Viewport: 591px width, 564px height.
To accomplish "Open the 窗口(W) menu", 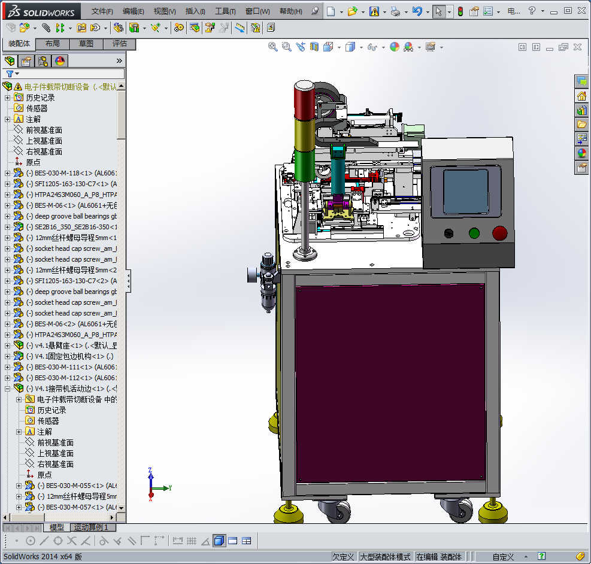I will tap(257, 12).
